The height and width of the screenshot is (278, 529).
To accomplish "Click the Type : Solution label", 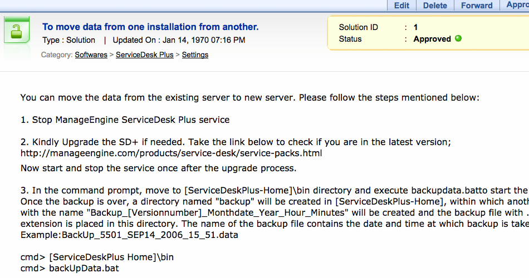I will [x=68, y=40].
